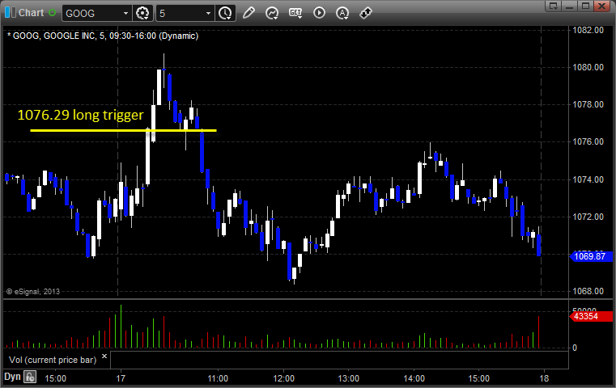The height and width of the screenshot is (388, 616).
Task: Click the 13:00 time axis label
Action: point(348,378)
